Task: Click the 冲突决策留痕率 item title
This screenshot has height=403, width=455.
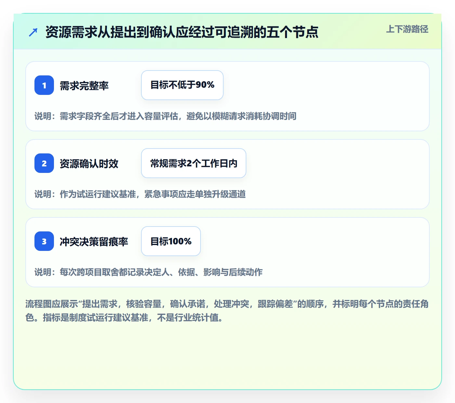Action: click(94, 241)
